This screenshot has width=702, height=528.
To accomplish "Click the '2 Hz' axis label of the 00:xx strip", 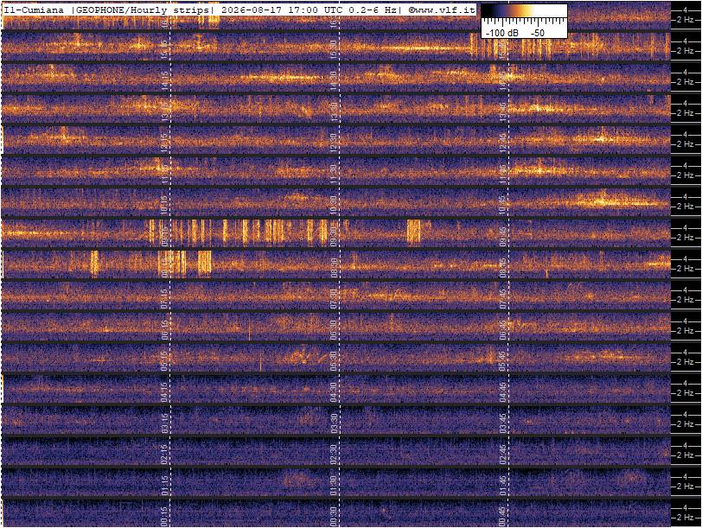I will point(686,518).
